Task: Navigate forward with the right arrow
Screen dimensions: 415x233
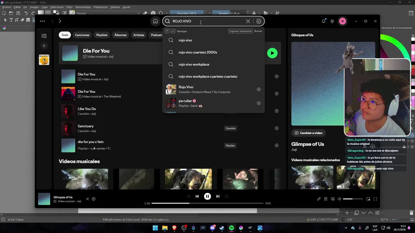Action: (60, 21)
